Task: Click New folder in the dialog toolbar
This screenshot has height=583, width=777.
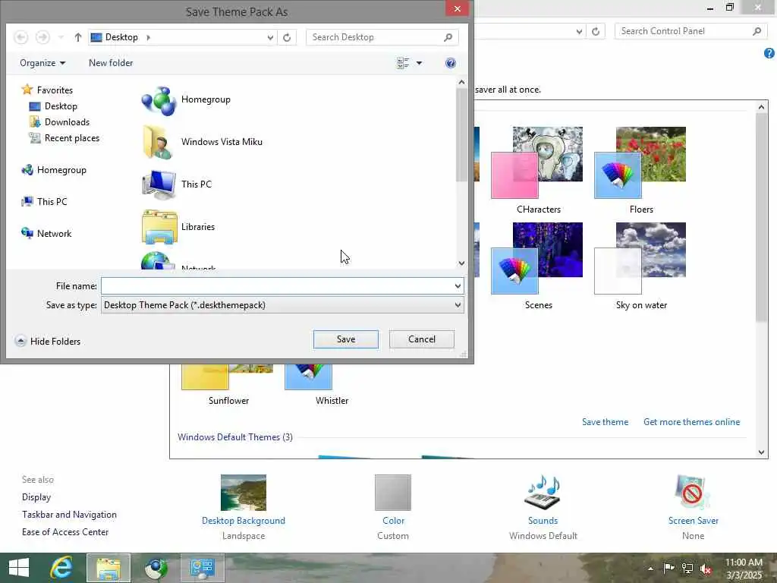Action: tap(111, 63)
